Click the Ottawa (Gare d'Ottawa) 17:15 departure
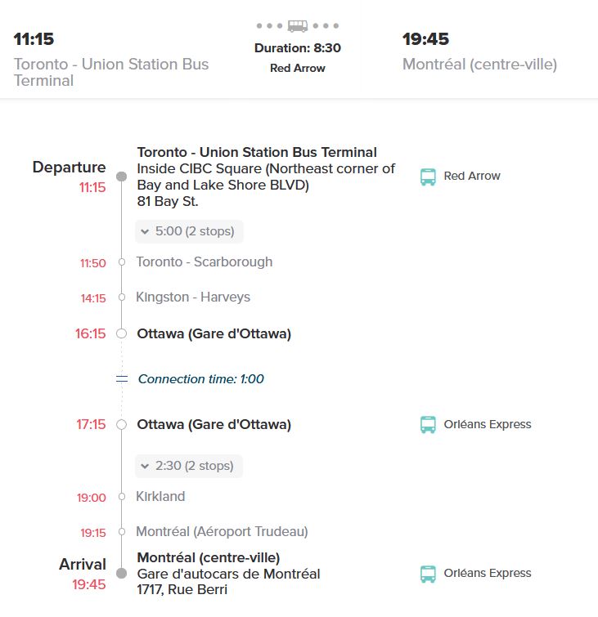Viewport: 598px width, 617px height. coord(214,425)
